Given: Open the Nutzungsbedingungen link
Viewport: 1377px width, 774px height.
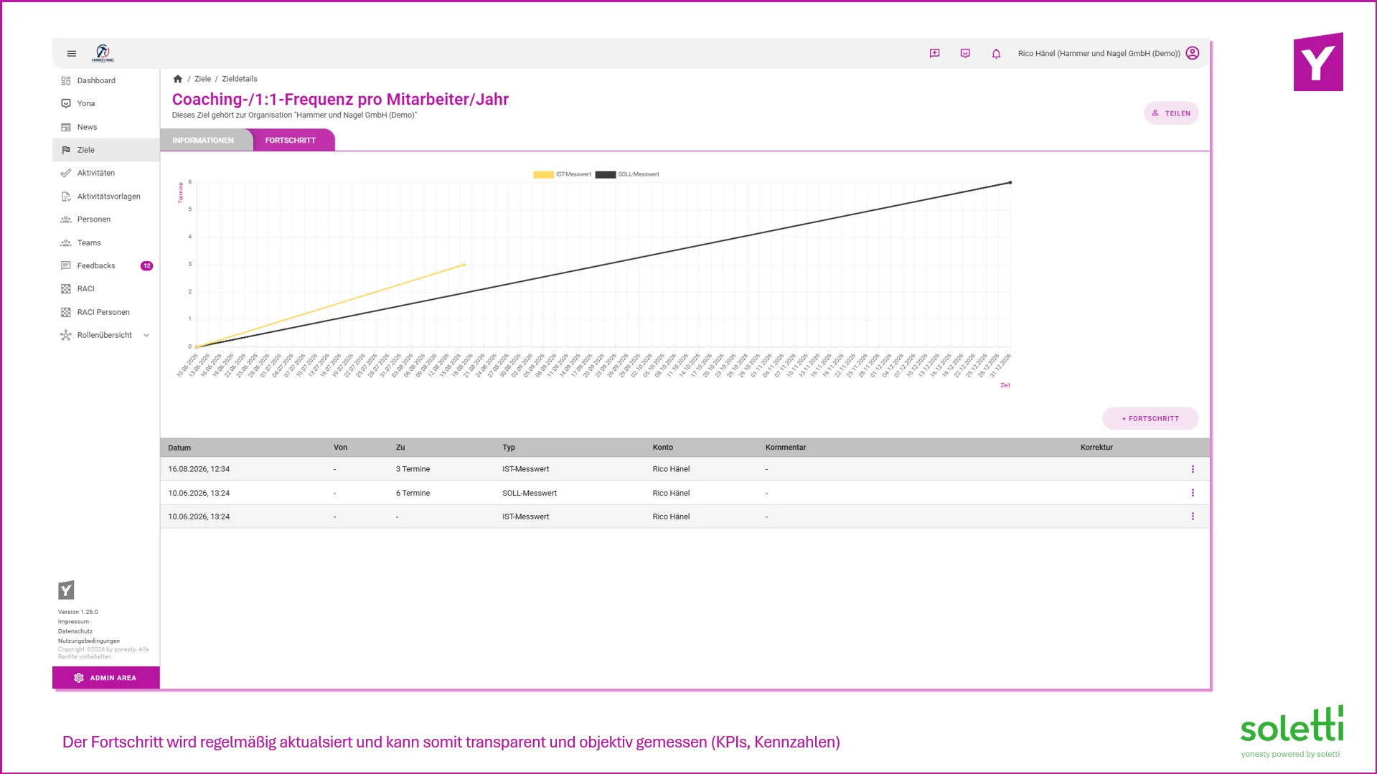Looking at the screenshot, I should pyautogui.click(x=89, y=641).
